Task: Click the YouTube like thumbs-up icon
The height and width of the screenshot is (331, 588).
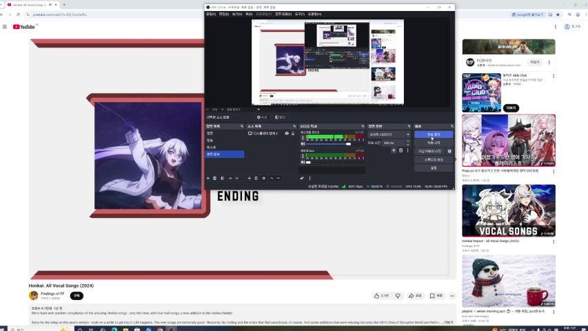Action: pos(377,296)
